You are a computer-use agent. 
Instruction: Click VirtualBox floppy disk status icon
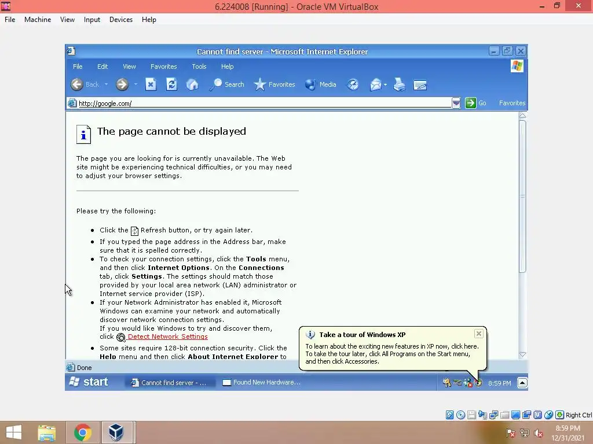[471, 415]
